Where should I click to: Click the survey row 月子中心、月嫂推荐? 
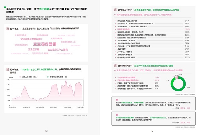pos(152,52)
